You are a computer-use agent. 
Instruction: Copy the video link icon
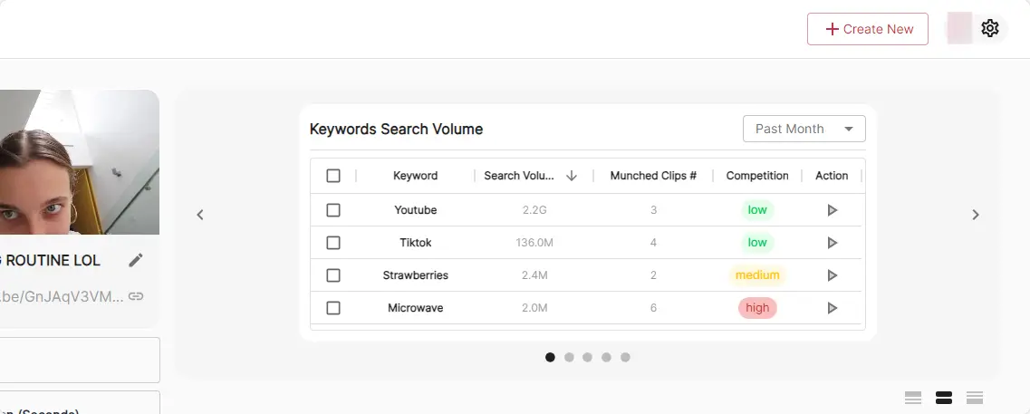tap(136, 295)
